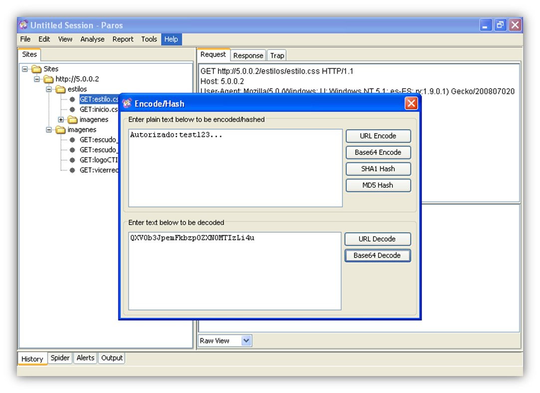Collapse the top-level imagenes folder node

point(49,130)
